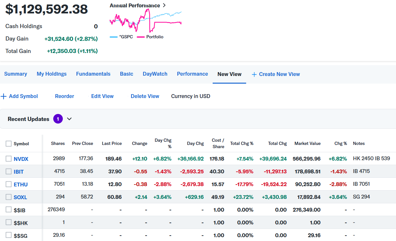Image resolution: width=396 pixels, height=241 pixels.
Task: Check the NVDX row checkbox
Action: [9, 159]
